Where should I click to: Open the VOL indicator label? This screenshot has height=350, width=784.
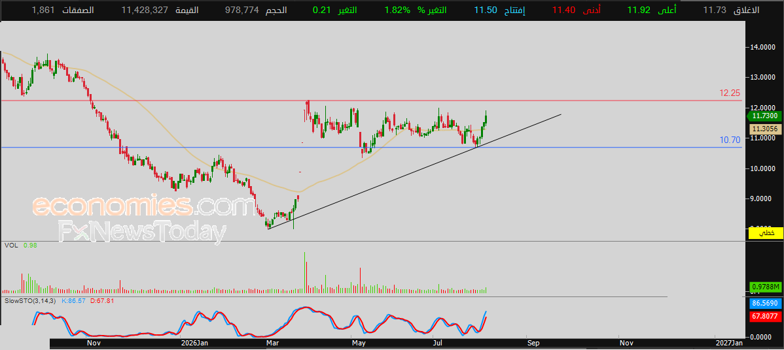[10, 246]
